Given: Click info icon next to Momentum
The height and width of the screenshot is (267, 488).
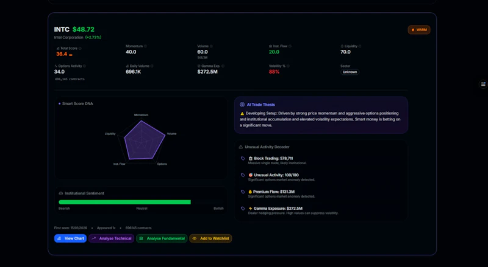Looking at the screenshot, I should point(145,46).
